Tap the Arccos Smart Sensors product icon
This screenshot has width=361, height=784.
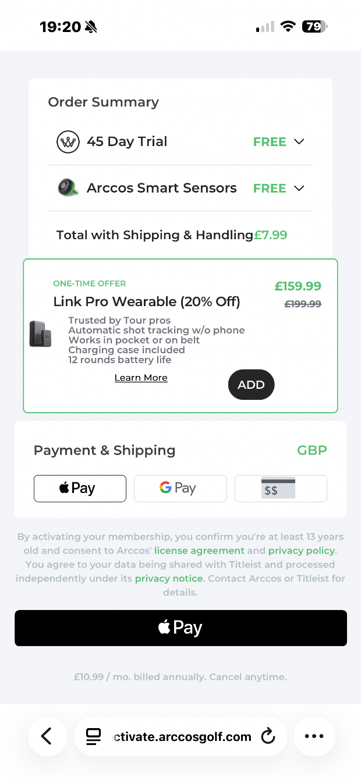click(x=68, y=188)
